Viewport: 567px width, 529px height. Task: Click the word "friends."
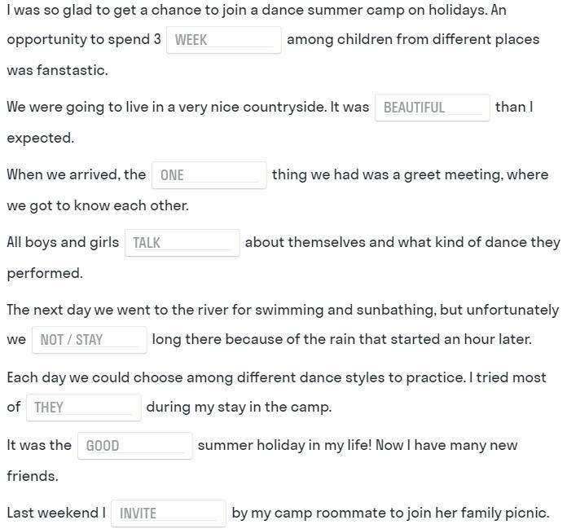[x=33, y=476]
